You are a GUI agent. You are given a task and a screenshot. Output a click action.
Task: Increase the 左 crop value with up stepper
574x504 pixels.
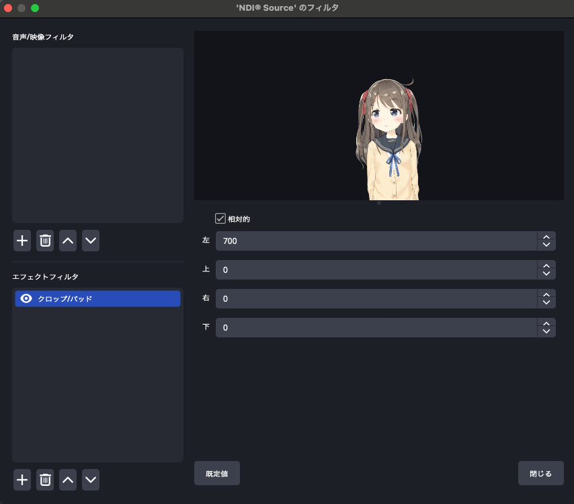click(x=546, y=237)
